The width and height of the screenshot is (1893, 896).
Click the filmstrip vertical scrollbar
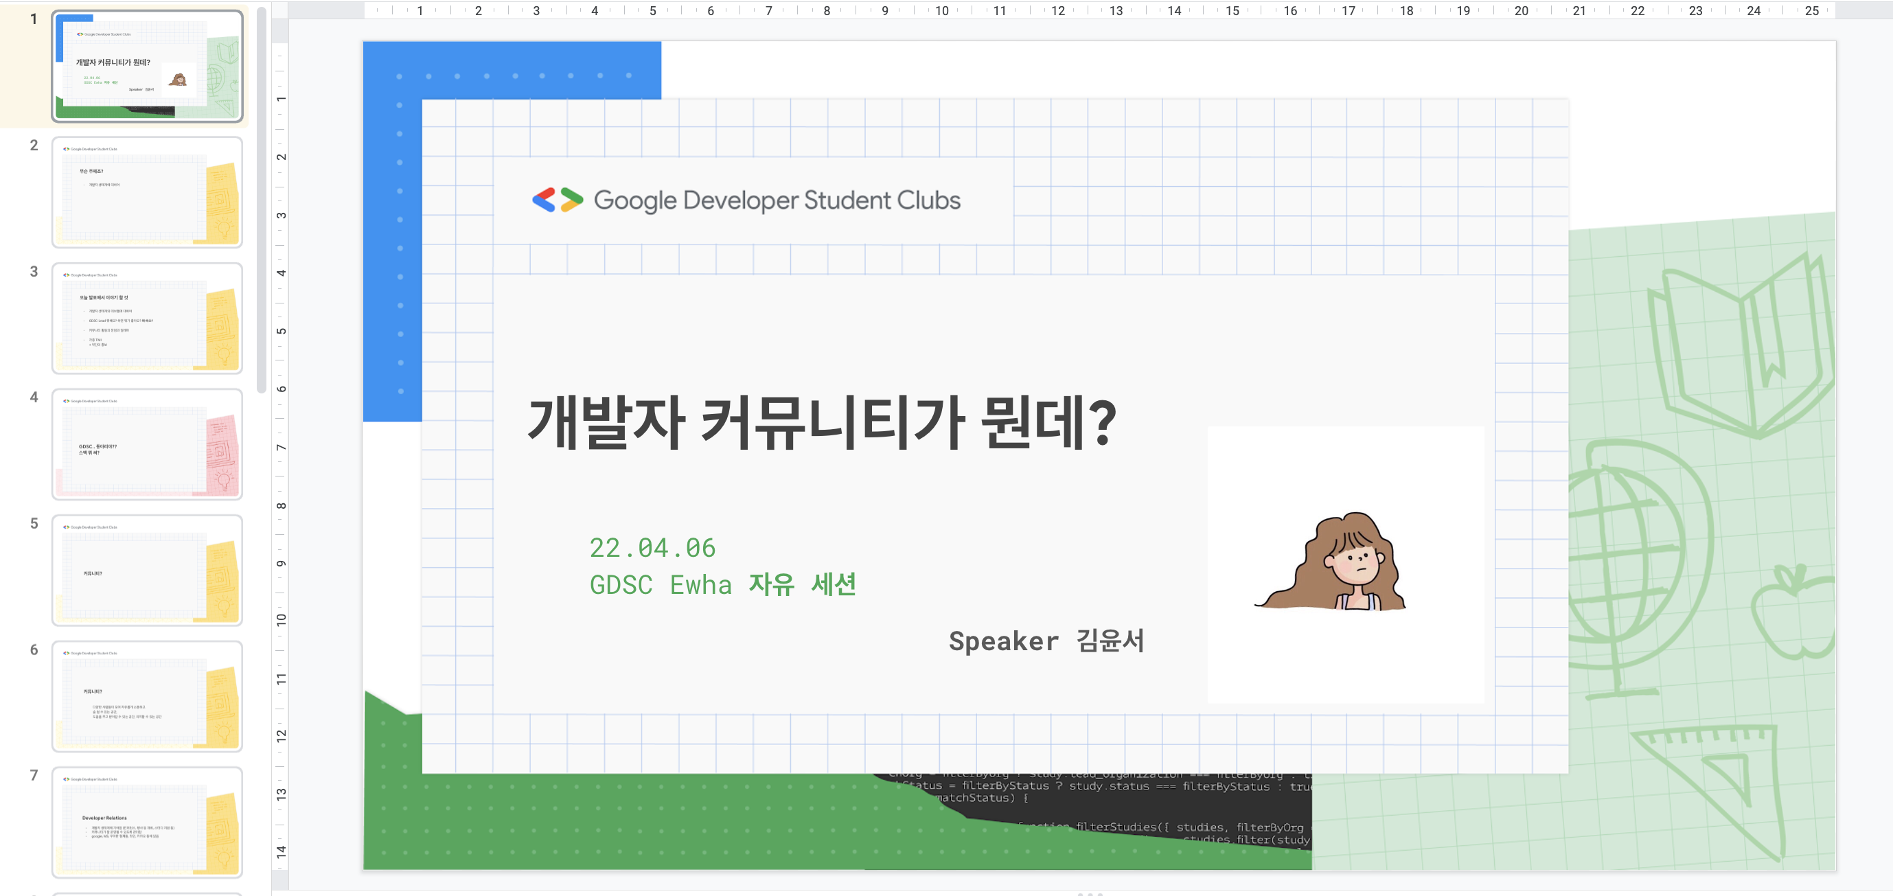(261, 200)
